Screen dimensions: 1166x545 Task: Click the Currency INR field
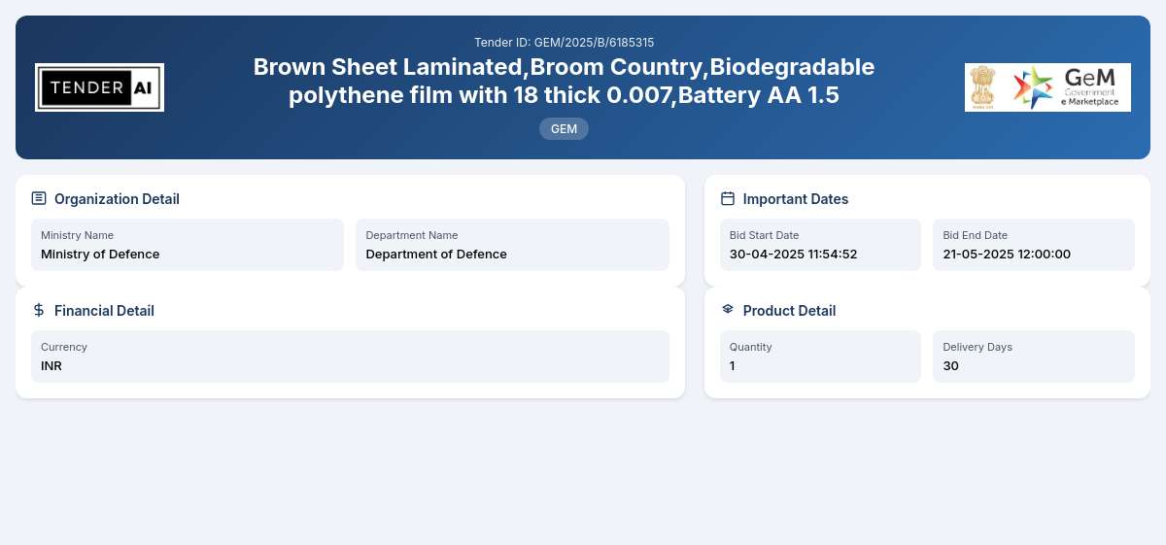pos(350,357)
